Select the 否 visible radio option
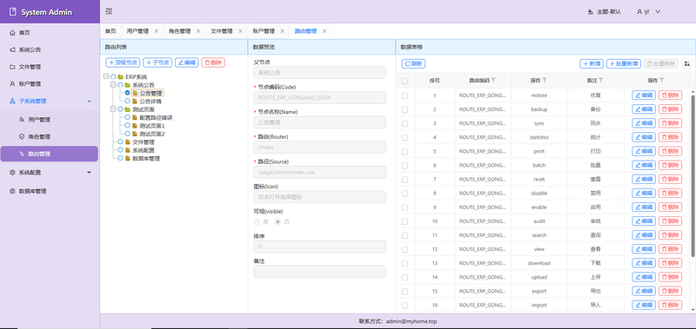The height and width of the screenshot is (329, 696). [x=278, y=221]
